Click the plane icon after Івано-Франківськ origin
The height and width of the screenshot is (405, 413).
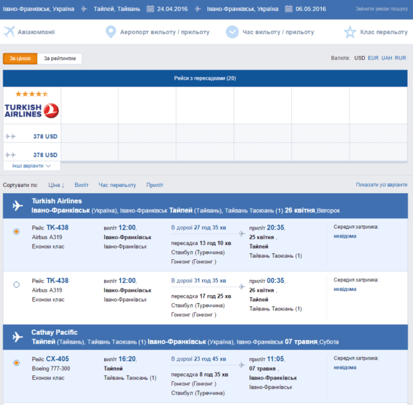click(84, 9)
